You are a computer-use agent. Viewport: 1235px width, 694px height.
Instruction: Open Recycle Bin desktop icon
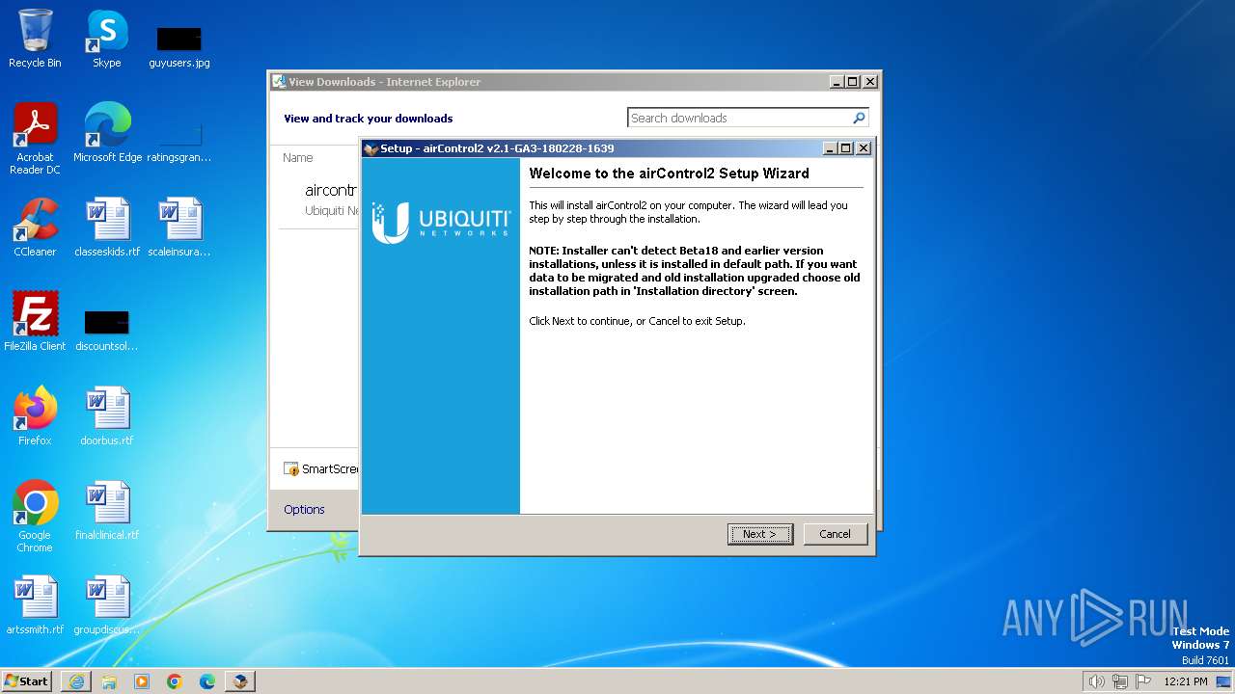click(x=35, y=39)
